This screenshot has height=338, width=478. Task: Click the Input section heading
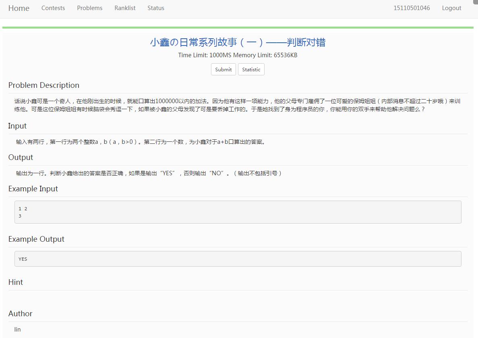[17, 126]
